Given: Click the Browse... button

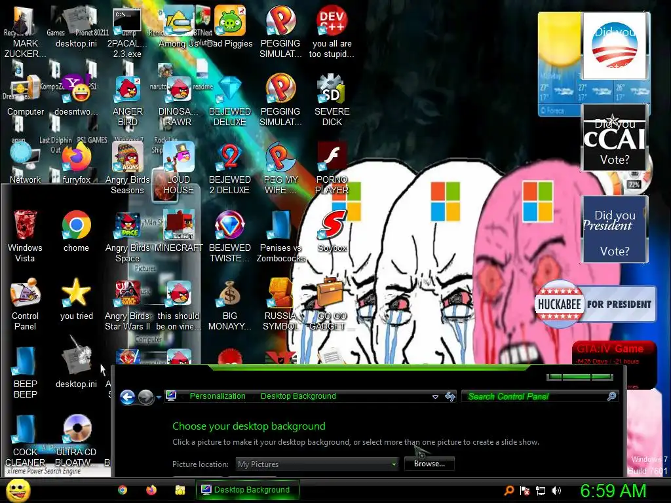Looking at the screenshot, I should coord(429,464).
